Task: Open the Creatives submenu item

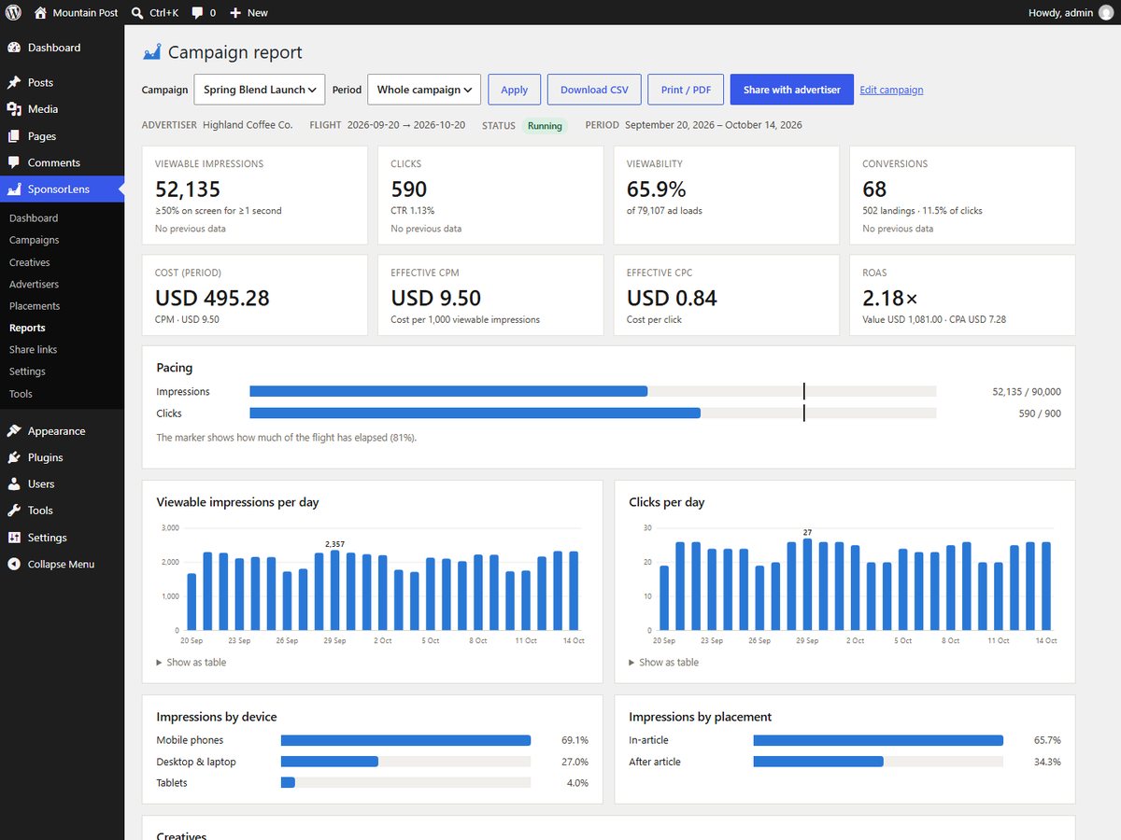Action: pos(30,262)
